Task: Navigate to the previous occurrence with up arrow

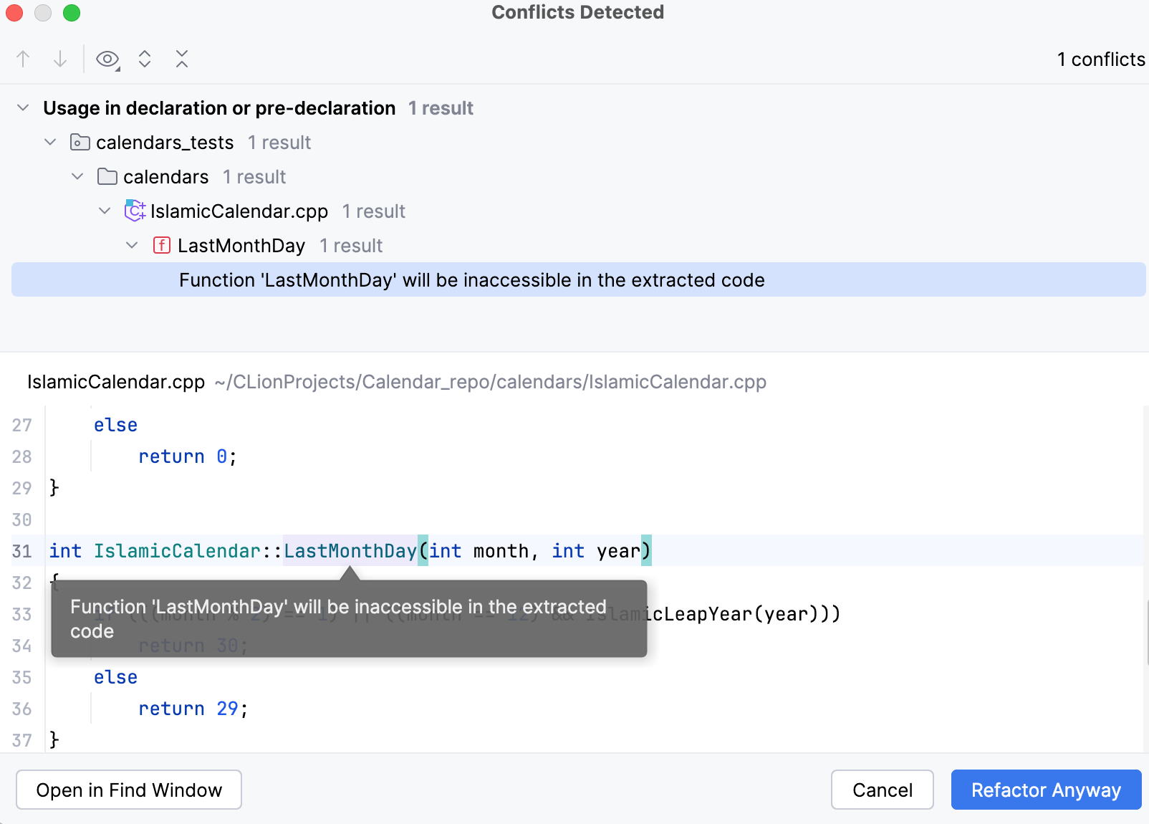Action: point(22,59)
